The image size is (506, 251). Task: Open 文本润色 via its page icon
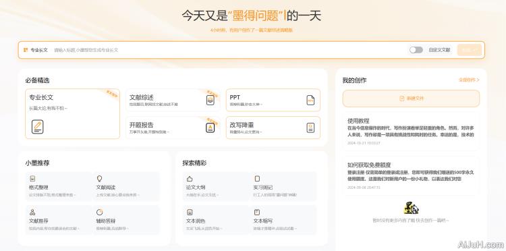[x=190, y=212]
